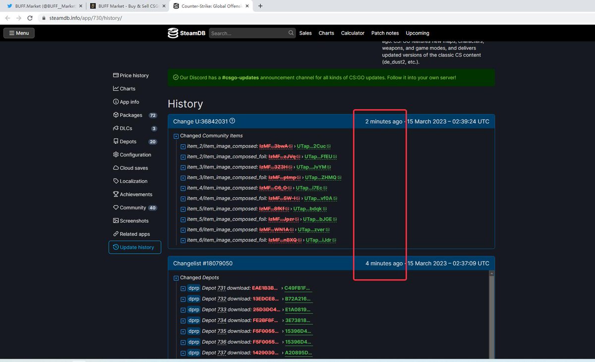The width and height of the screenshot is (595, 362).
Task: Open the Sales page in top navigation
Action: pyautogui.click(x=305, y=33)
